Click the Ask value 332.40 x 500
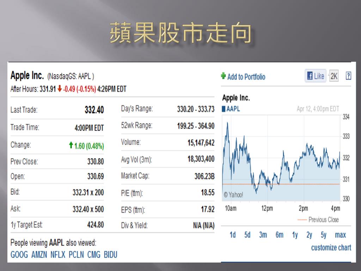Viewport: 361px width, 271px height. (x=88, y=209)
